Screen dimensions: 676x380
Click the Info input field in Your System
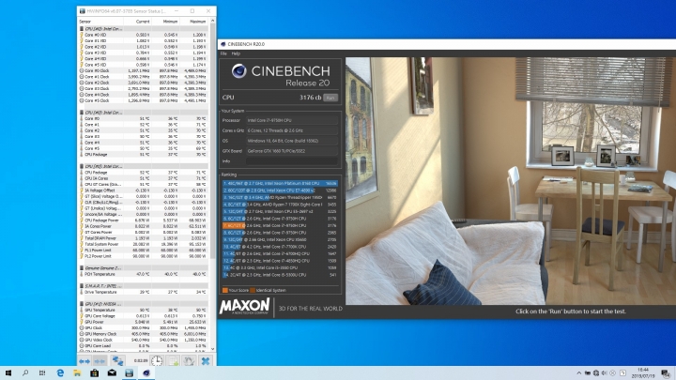(292, 161)
